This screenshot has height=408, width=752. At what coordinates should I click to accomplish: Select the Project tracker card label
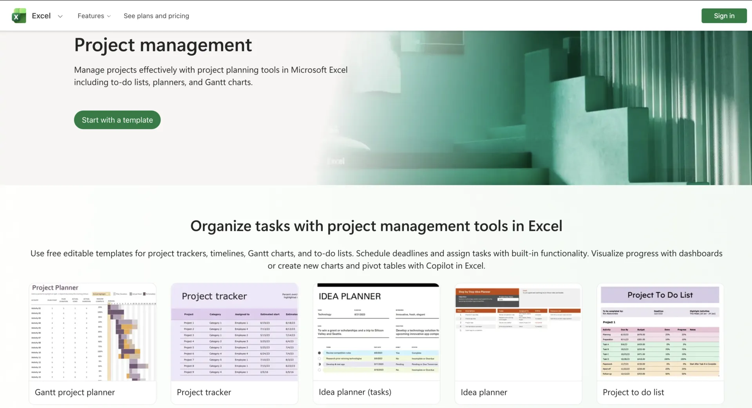(x=204, y=392)
